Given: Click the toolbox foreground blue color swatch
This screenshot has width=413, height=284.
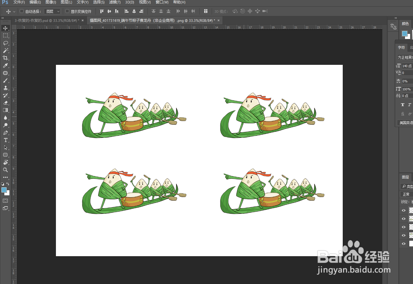Looking at the screenshot, I should (4, 190).
